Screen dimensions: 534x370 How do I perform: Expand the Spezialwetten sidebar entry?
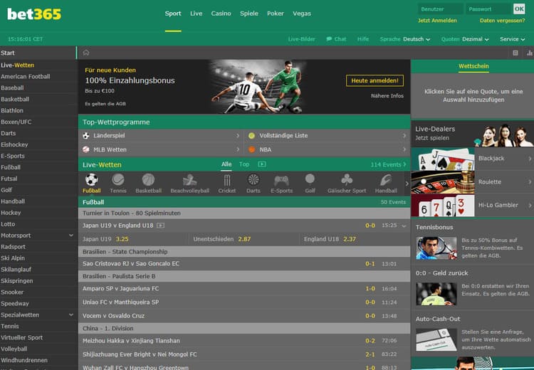point(70,314)
